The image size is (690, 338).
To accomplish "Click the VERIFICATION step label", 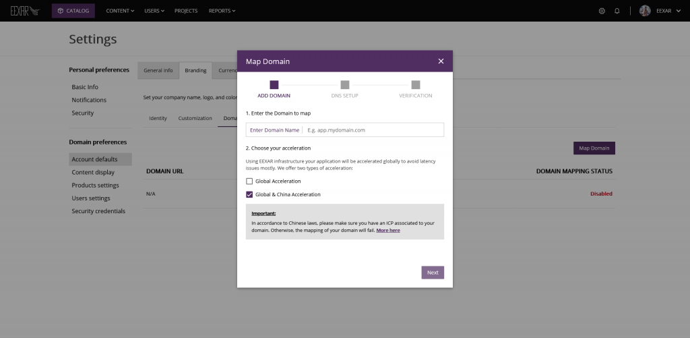I will pyautogui.click(x=415, y=96).
